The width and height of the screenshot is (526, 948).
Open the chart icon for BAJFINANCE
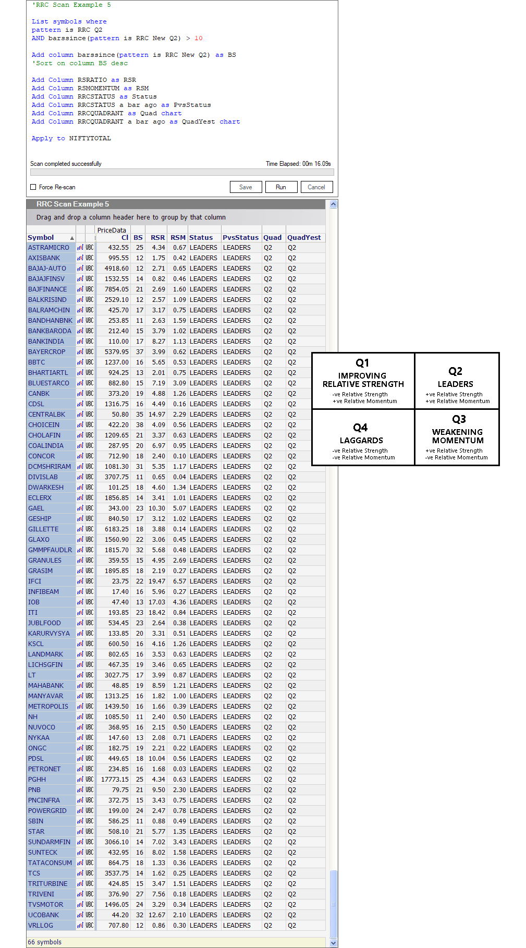coord(80,289)
